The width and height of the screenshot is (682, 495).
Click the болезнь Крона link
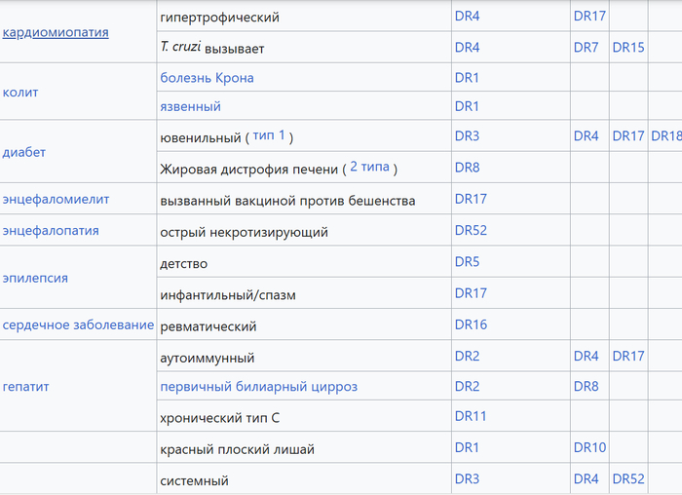click(x=207, y=77)
